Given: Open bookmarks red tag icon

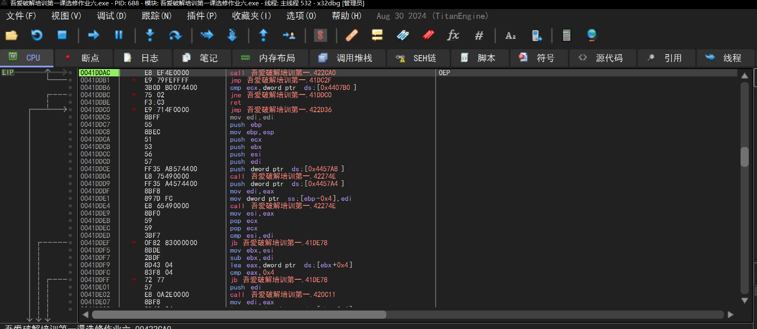Looking at the screenshot, I should click(428, 35).
